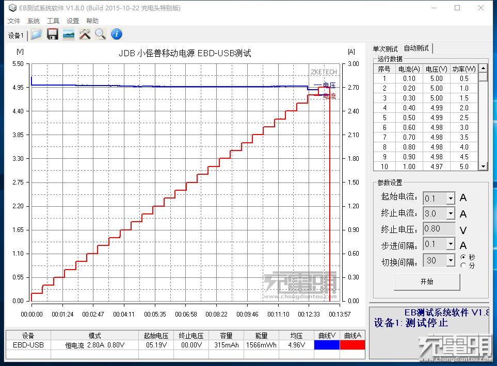Open the 帮助 menu
This screenshot has height=366, width=497.
[92, 21]
